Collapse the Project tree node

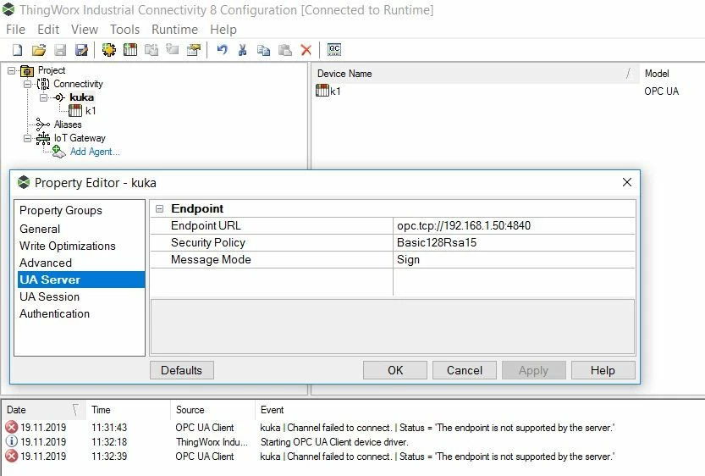point(11,70)
